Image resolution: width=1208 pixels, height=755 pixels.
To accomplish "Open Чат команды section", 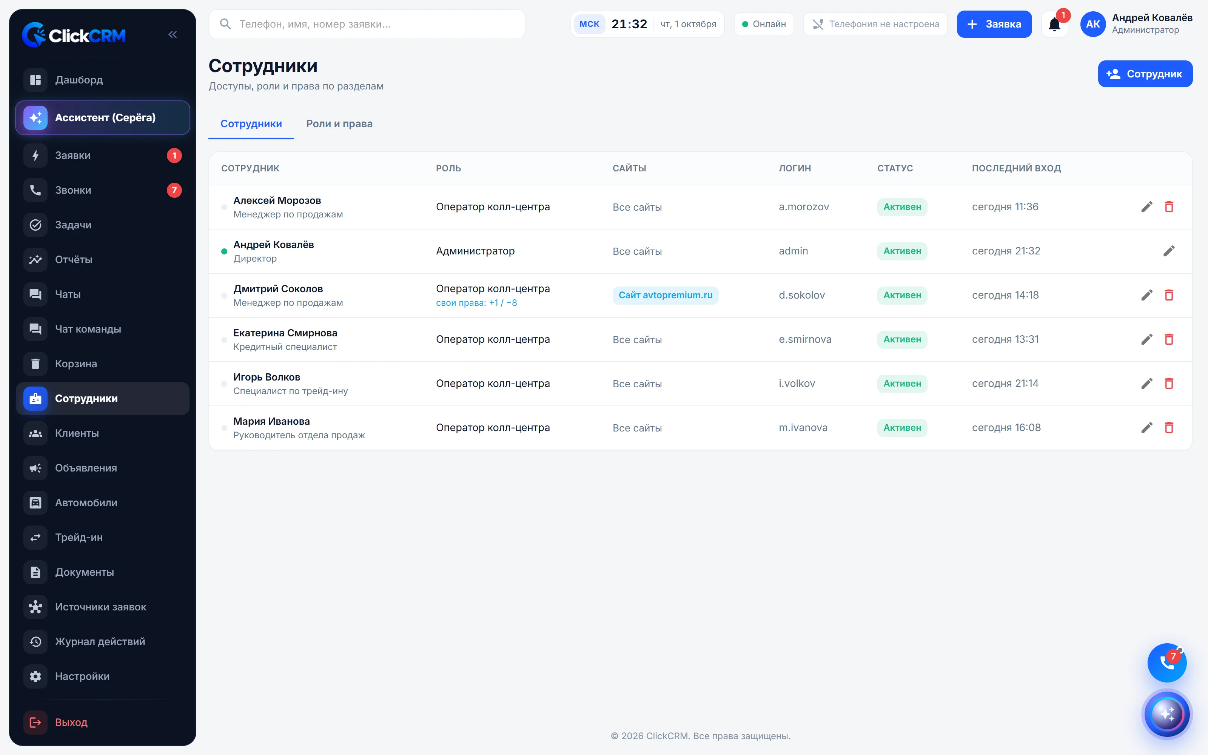I will [102, 329].
